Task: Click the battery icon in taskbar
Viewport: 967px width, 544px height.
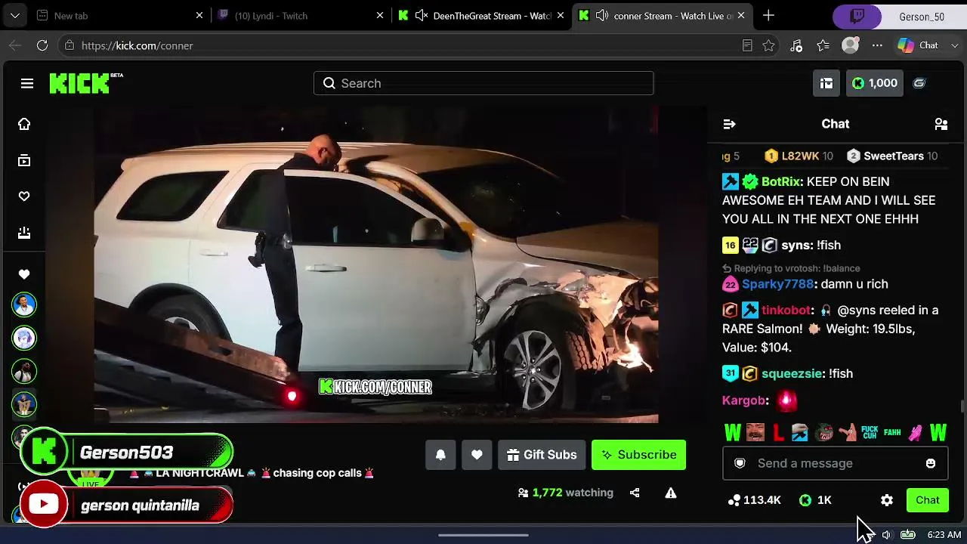Action: (907, 535)
